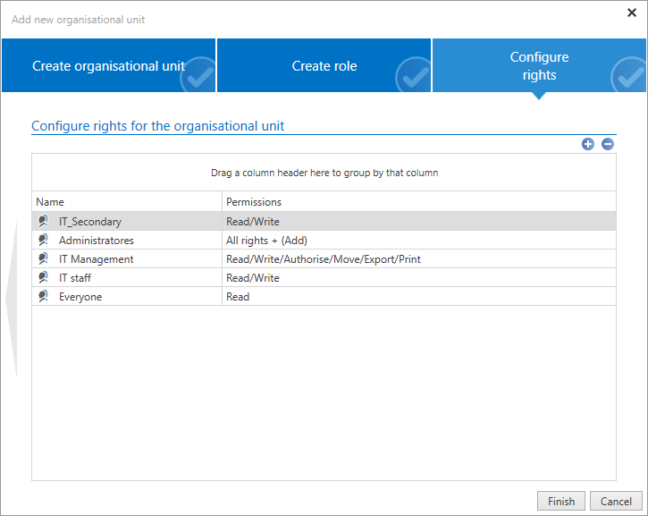Click the role icon beside IT staff

(44, 277)
